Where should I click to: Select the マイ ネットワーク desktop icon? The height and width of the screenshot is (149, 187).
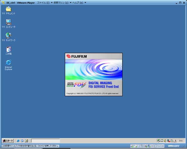point(8,37)
